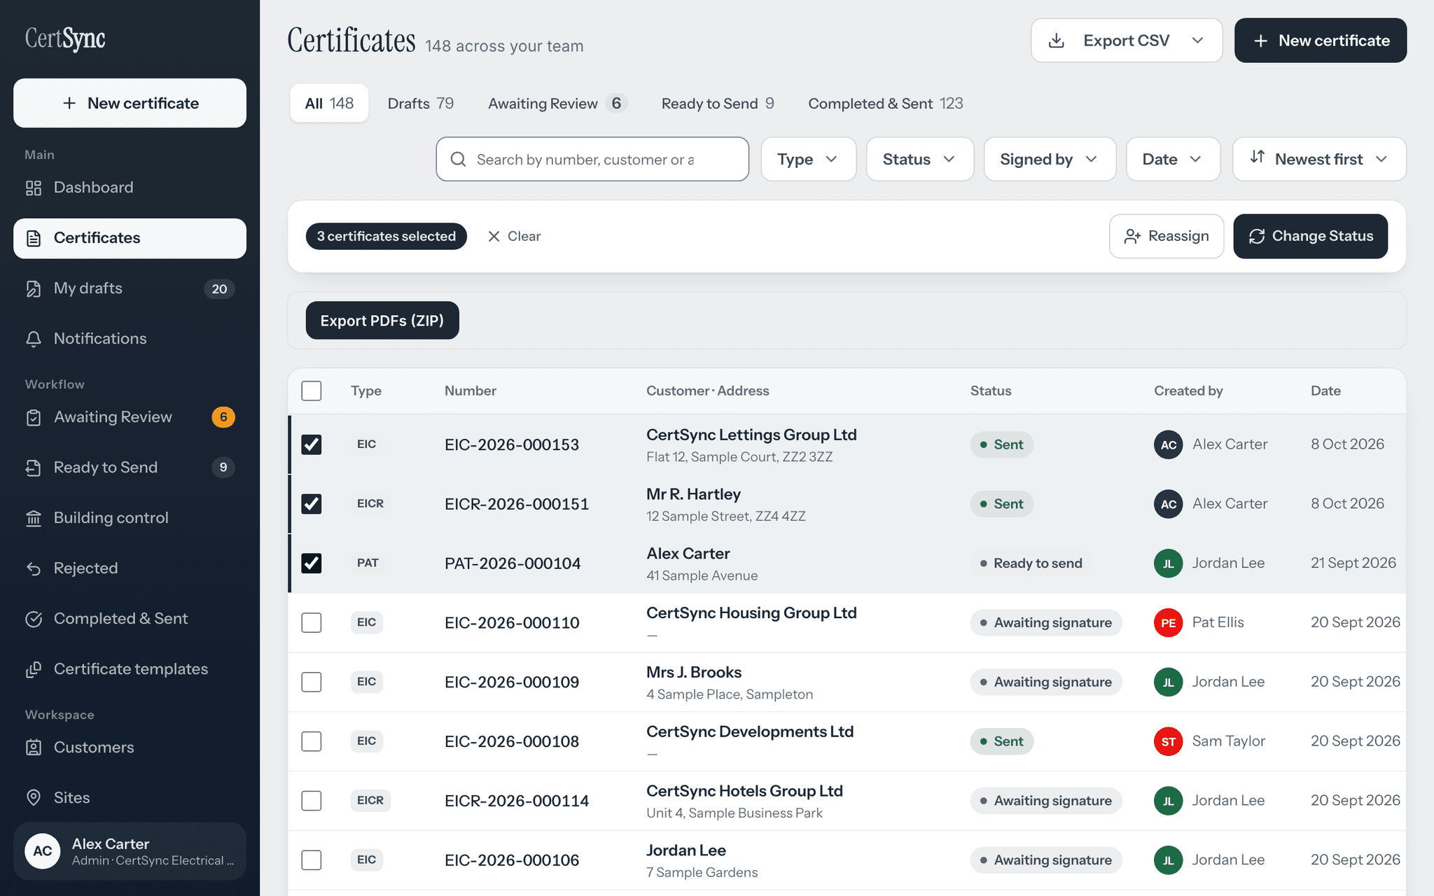Open the Newest first sort dropdown
This screenshot has width=1434, height=896.
pos(1319,160)
